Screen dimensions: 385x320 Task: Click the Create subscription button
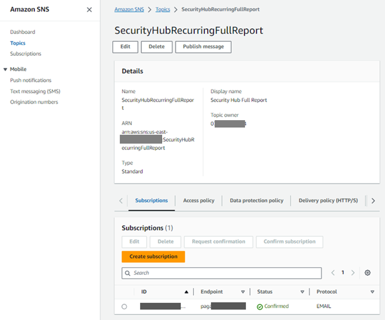coord(153,256)
